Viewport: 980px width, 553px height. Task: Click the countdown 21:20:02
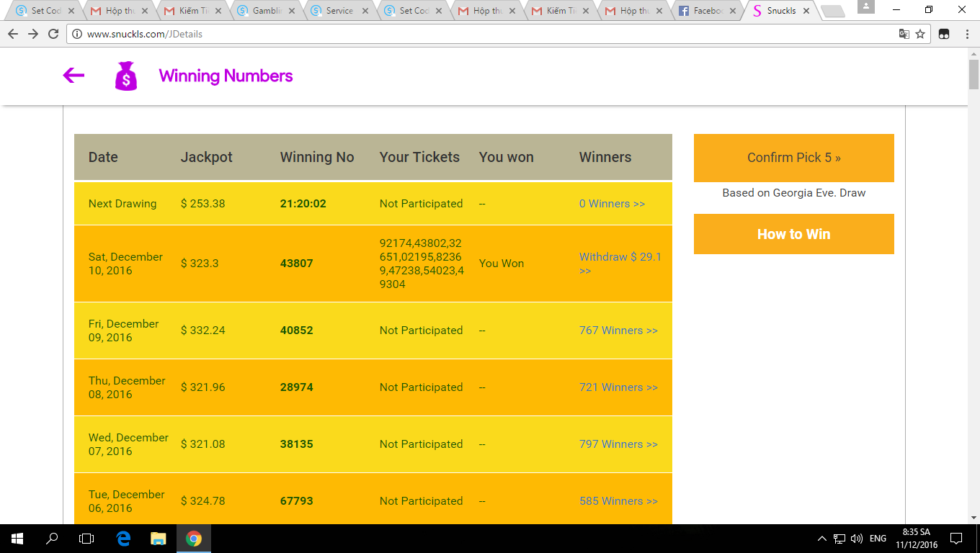coord(303,204)
